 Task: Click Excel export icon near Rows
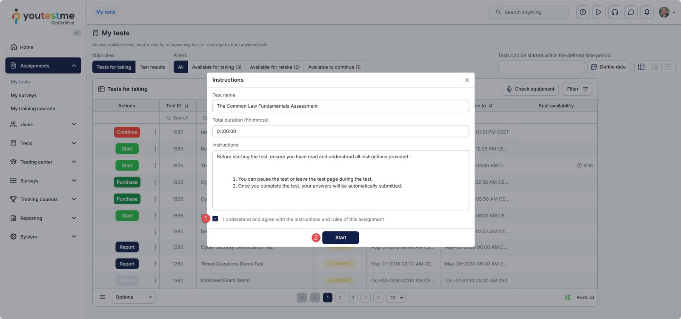click(568, 297)
